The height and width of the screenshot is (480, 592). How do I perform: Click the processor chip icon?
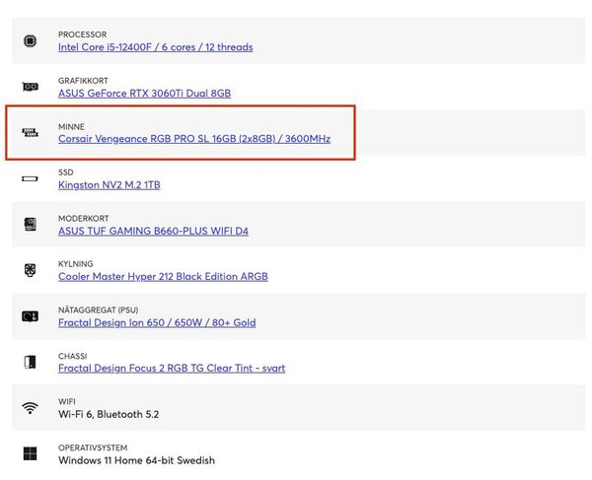tap(30, 40)
